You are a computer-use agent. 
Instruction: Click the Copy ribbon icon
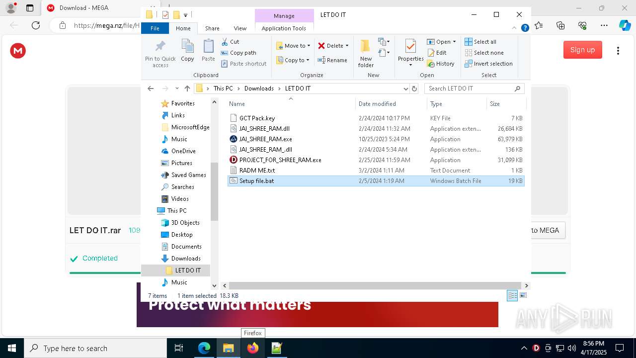click(x=187, y=51)
